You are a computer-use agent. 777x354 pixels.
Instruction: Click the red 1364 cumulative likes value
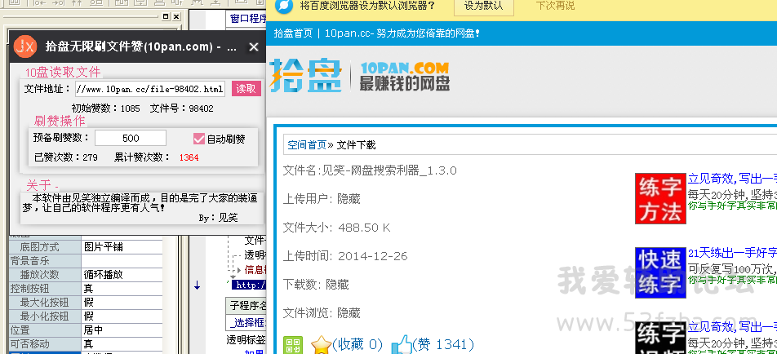point(189,157)
